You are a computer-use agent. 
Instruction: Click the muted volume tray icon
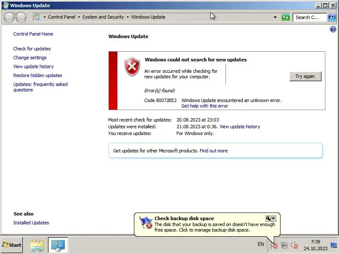[x=294, y=245]
